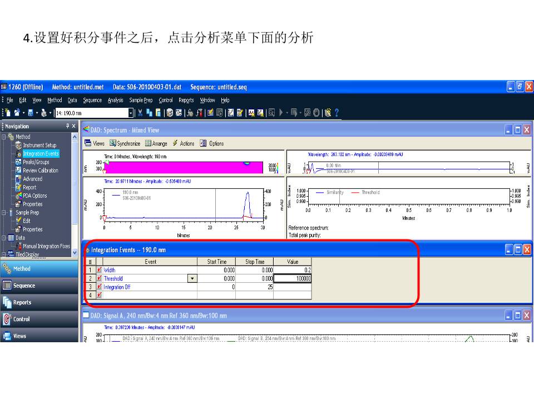
Task: Select Peaks/Groups in the Method tree
Action: [36, 162]
